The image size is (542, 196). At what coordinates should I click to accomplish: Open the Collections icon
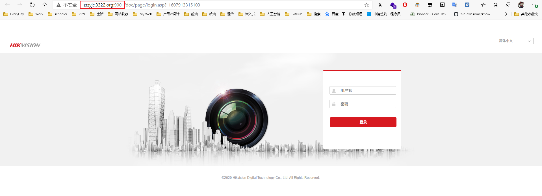pyautogui.click(x=496, y=5)
